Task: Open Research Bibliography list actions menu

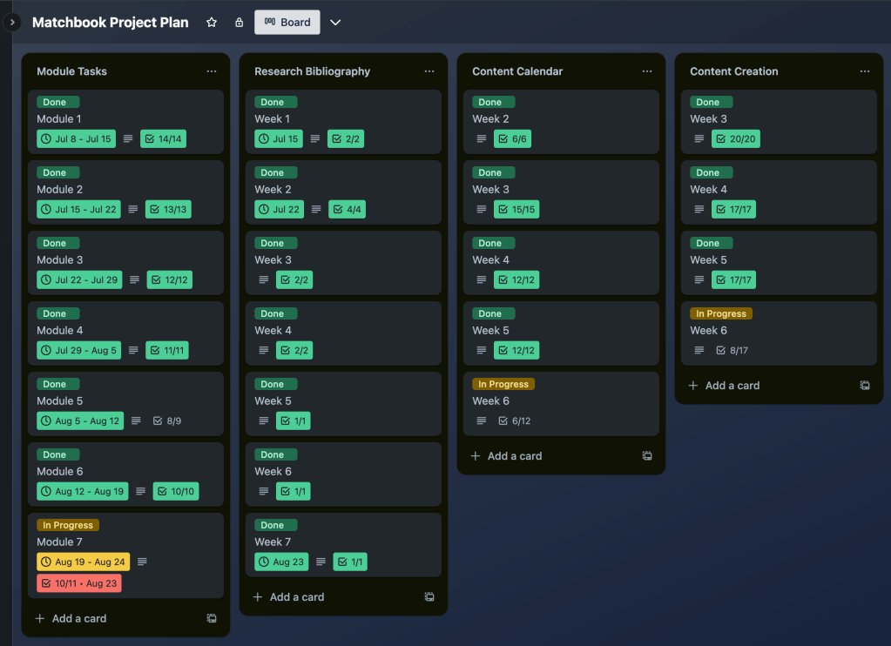Action: click(429, 71)
